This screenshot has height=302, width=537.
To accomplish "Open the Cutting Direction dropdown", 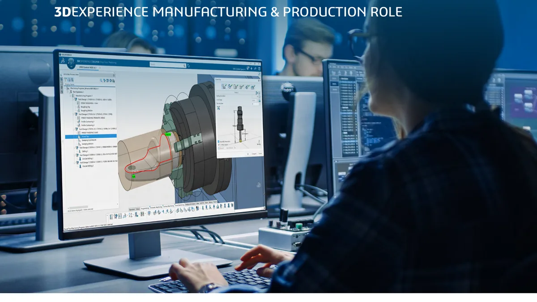I will 255,96.
